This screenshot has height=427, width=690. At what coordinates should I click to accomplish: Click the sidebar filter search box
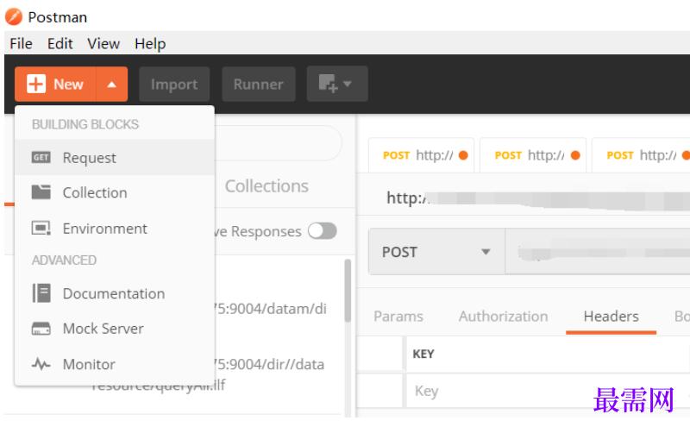278,142
